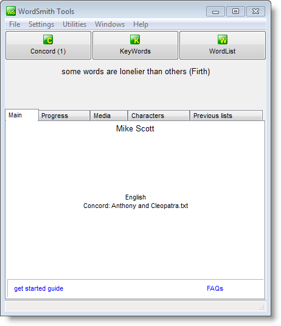Click the Mike Scott name text
281x326 pixels.
click(135, 128)
